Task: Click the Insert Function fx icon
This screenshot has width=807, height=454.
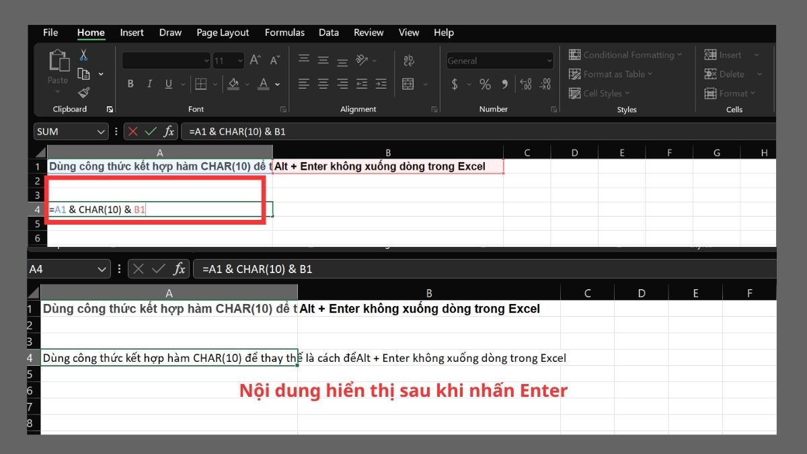Action: [x=168, y=131]
